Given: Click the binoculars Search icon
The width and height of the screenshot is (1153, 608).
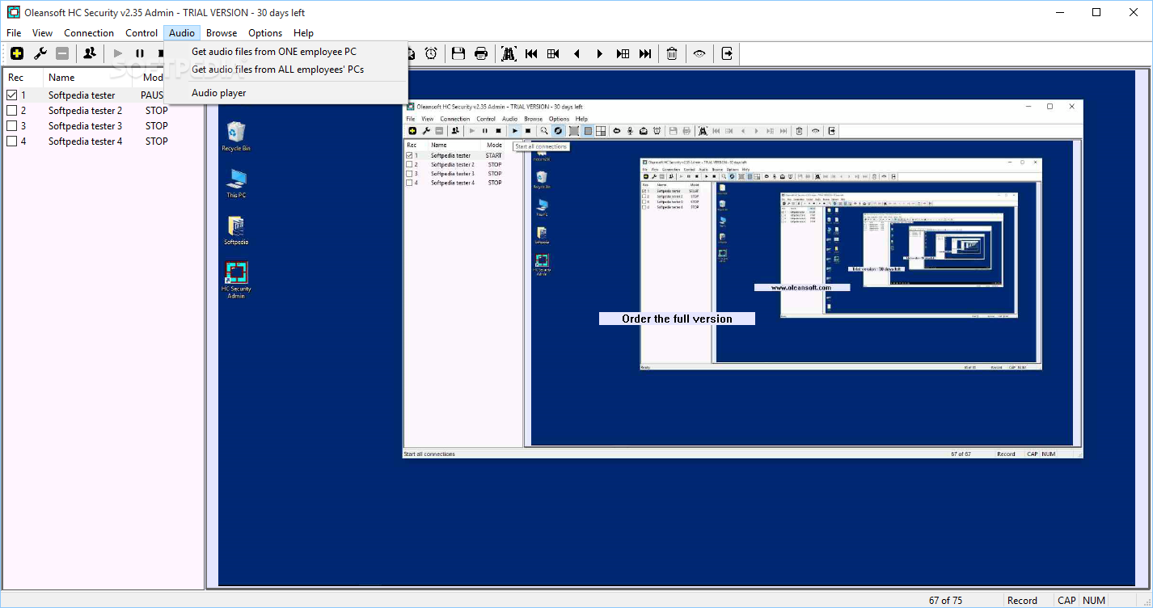Looking at the screenshot, I should point(509,53).
